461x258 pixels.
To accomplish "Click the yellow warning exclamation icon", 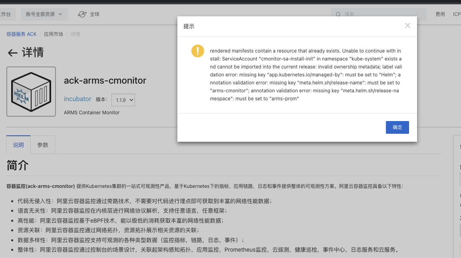I will coord(198,51).
